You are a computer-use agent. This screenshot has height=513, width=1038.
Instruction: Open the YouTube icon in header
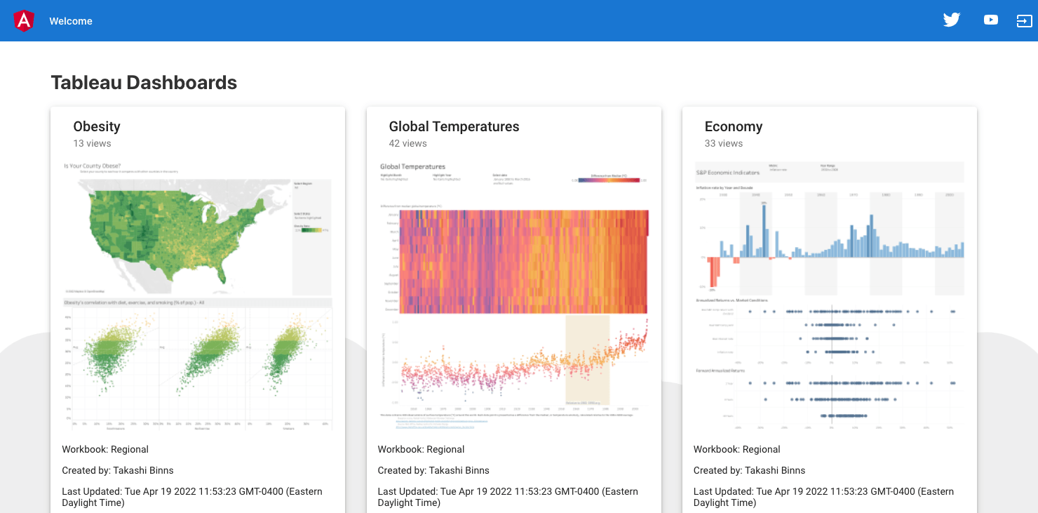[990, 20]
